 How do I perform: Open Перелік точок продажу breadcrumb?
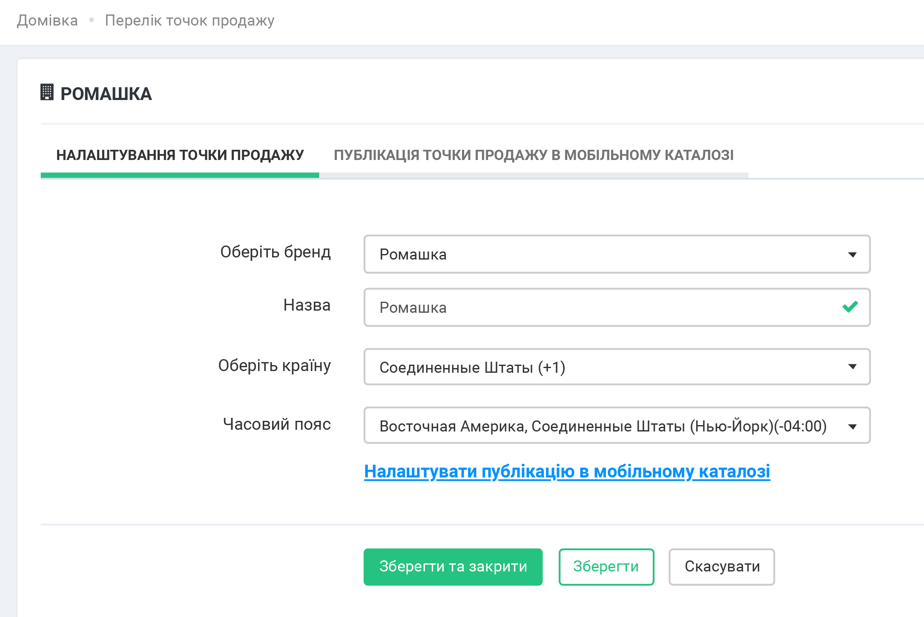(x=189, y=20)
